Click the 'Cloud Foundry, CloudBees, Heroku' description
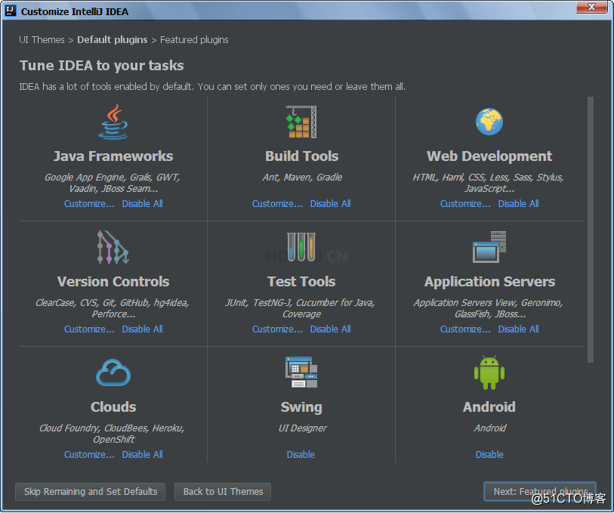Viewport: 614px width, 513px height. 113,434
